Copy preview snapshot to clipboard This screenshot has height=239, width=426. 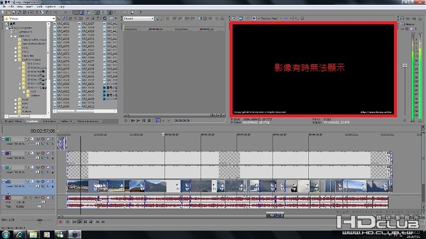click(x=296, y=18)
